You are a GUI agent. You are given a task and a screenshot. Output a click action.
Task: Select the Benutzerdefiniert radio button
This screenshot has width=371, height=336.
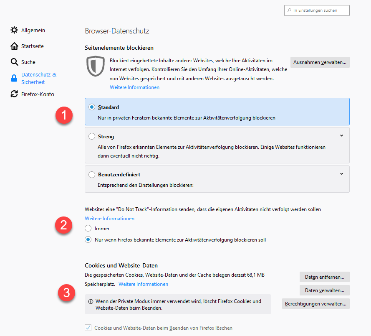click(92, 175)
